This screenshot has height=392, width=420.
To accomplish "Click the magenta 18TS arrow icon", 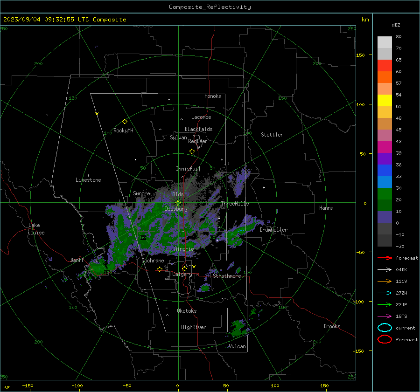I will 385,316.
